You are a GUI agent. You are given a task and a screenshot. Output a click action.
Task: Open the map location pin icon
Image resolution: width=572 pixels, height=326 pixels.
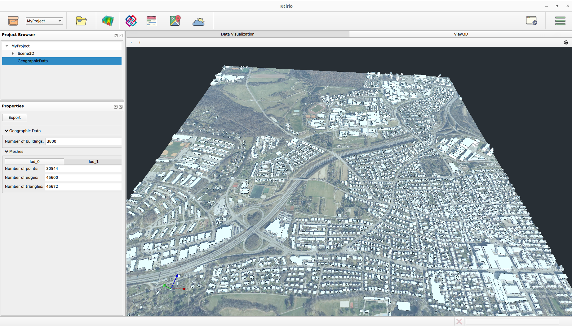(x=175, y=21)
